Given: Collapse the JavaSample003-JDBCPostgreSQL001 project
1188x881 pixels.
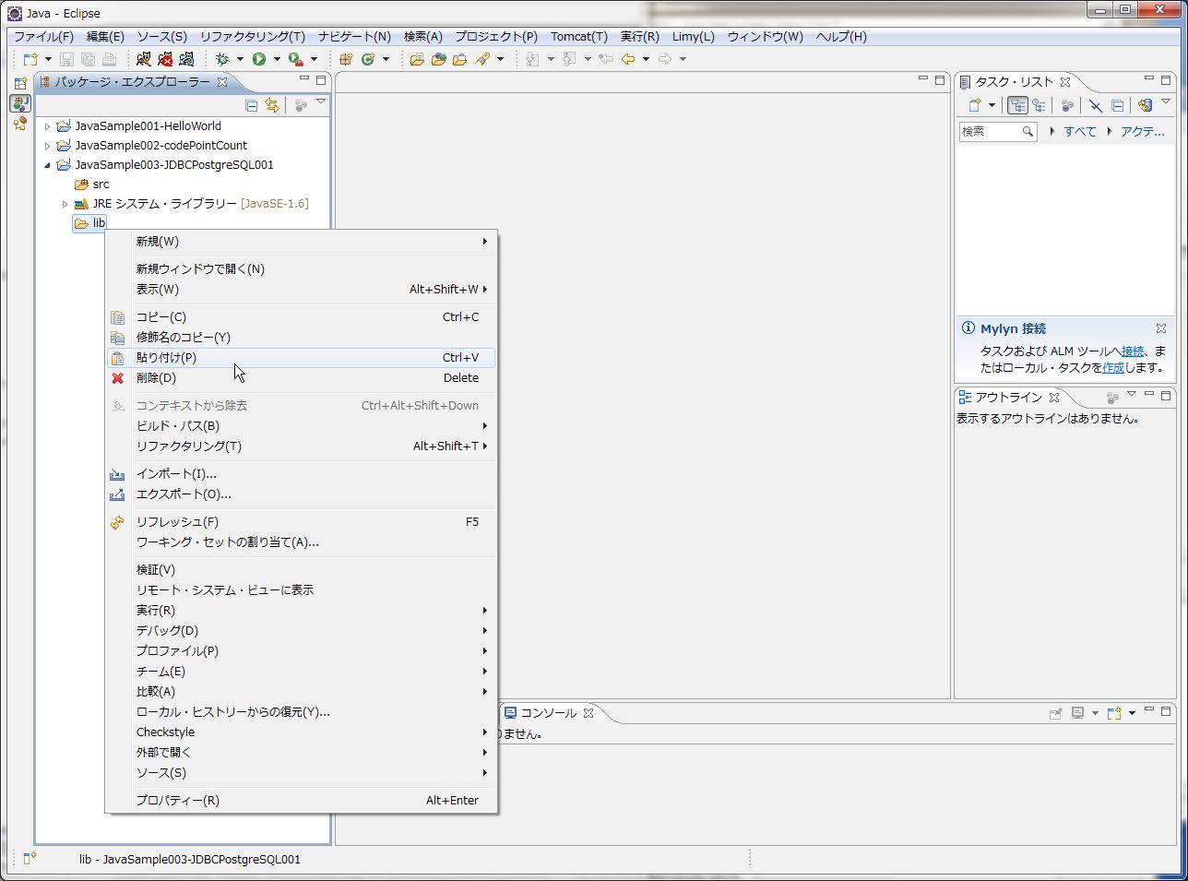Looking at the screenshot, I should click(x=47, y=164).
